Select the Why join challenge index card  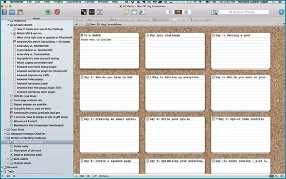coord(175,51)
